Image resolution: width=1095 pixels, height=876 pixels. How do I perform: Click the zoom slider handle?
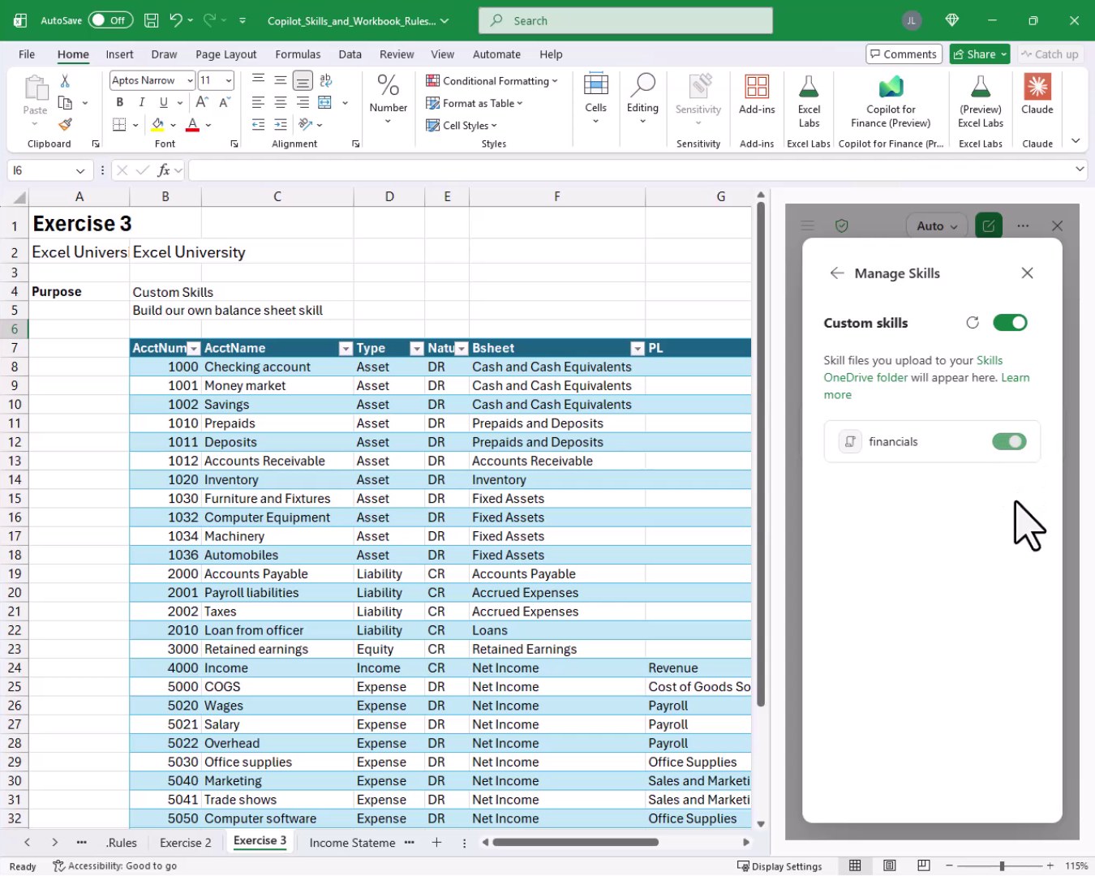pos(1002,866)
